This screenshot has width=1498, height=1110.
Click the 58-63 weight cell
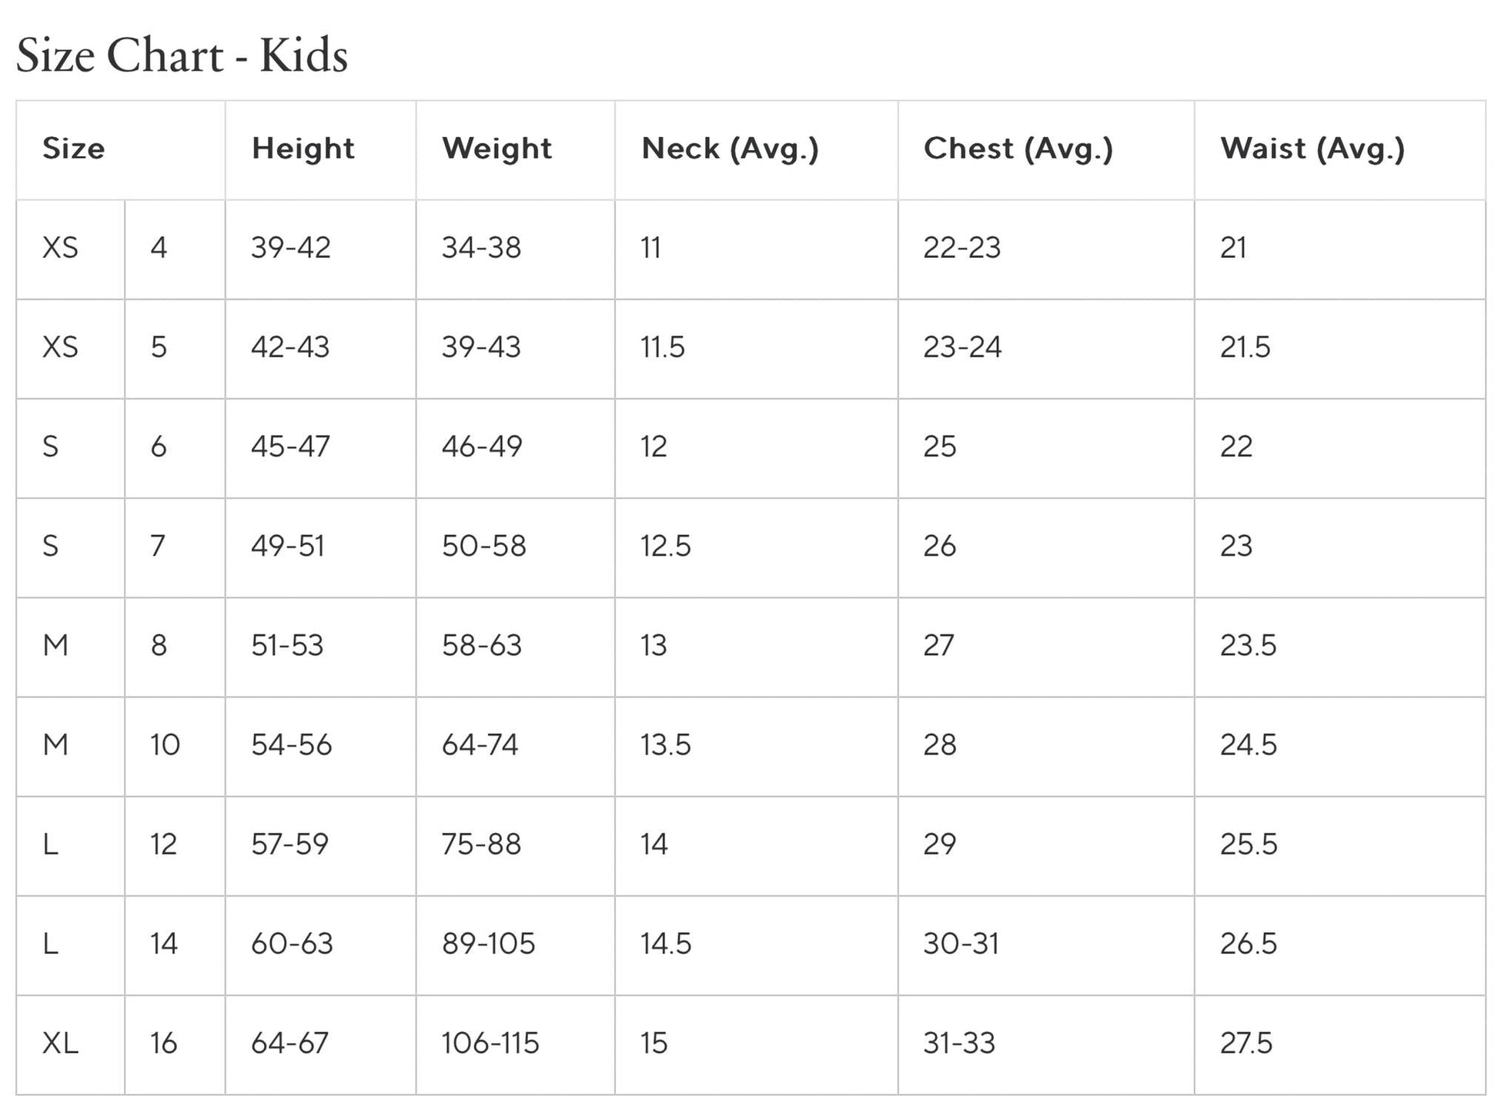(x=481, y=645)
